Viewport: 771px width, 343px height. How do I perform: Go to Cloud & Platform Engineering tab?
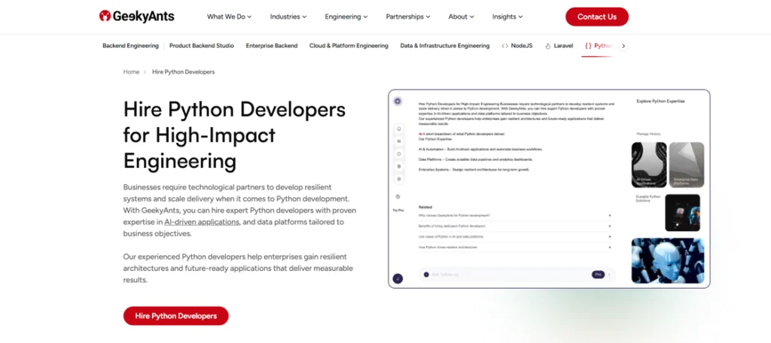pos(349,46)
